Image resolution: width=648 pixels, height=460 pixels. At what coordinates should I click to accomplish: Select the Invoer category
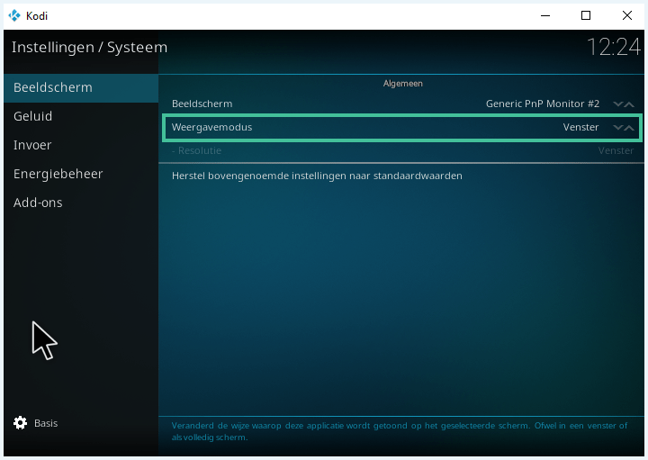[x=81, y=146]
